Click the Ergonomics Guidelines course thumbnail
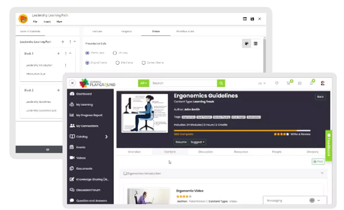Image resolution: width=344 pixels, height=210 pixels. [x=144, y=113]
